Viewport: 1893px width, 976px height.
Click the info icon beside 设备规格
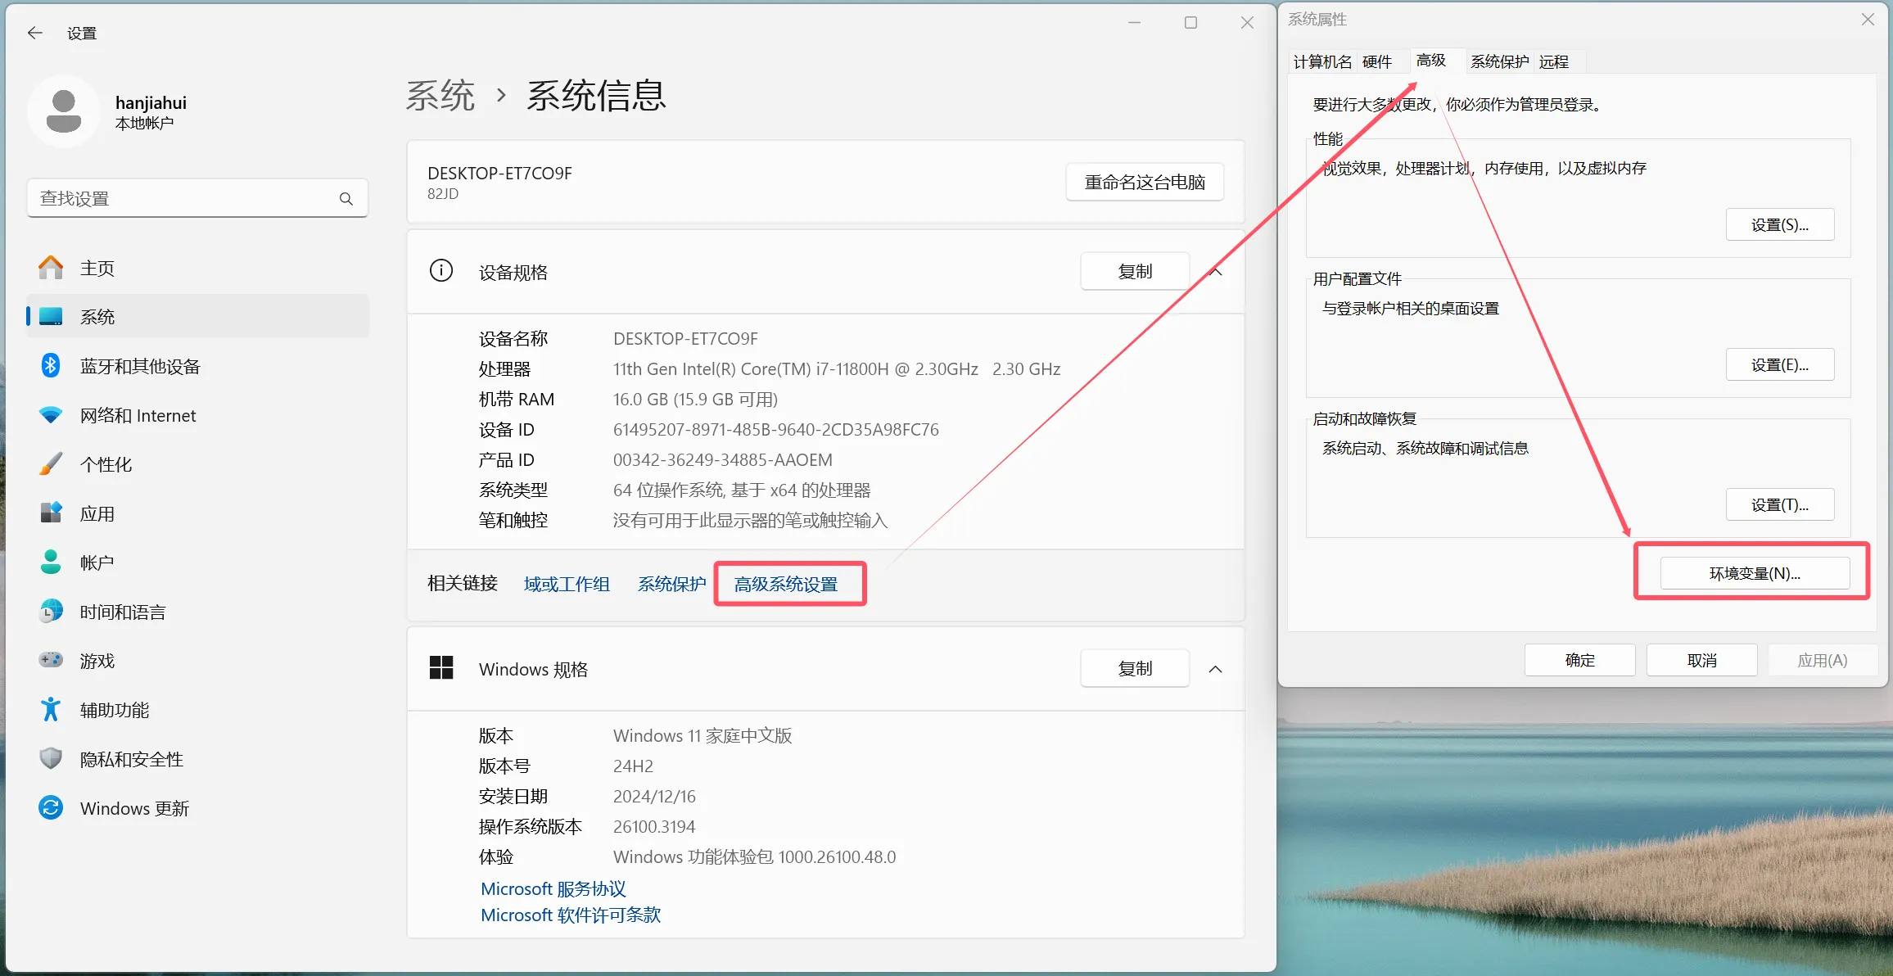click(441, 271)
